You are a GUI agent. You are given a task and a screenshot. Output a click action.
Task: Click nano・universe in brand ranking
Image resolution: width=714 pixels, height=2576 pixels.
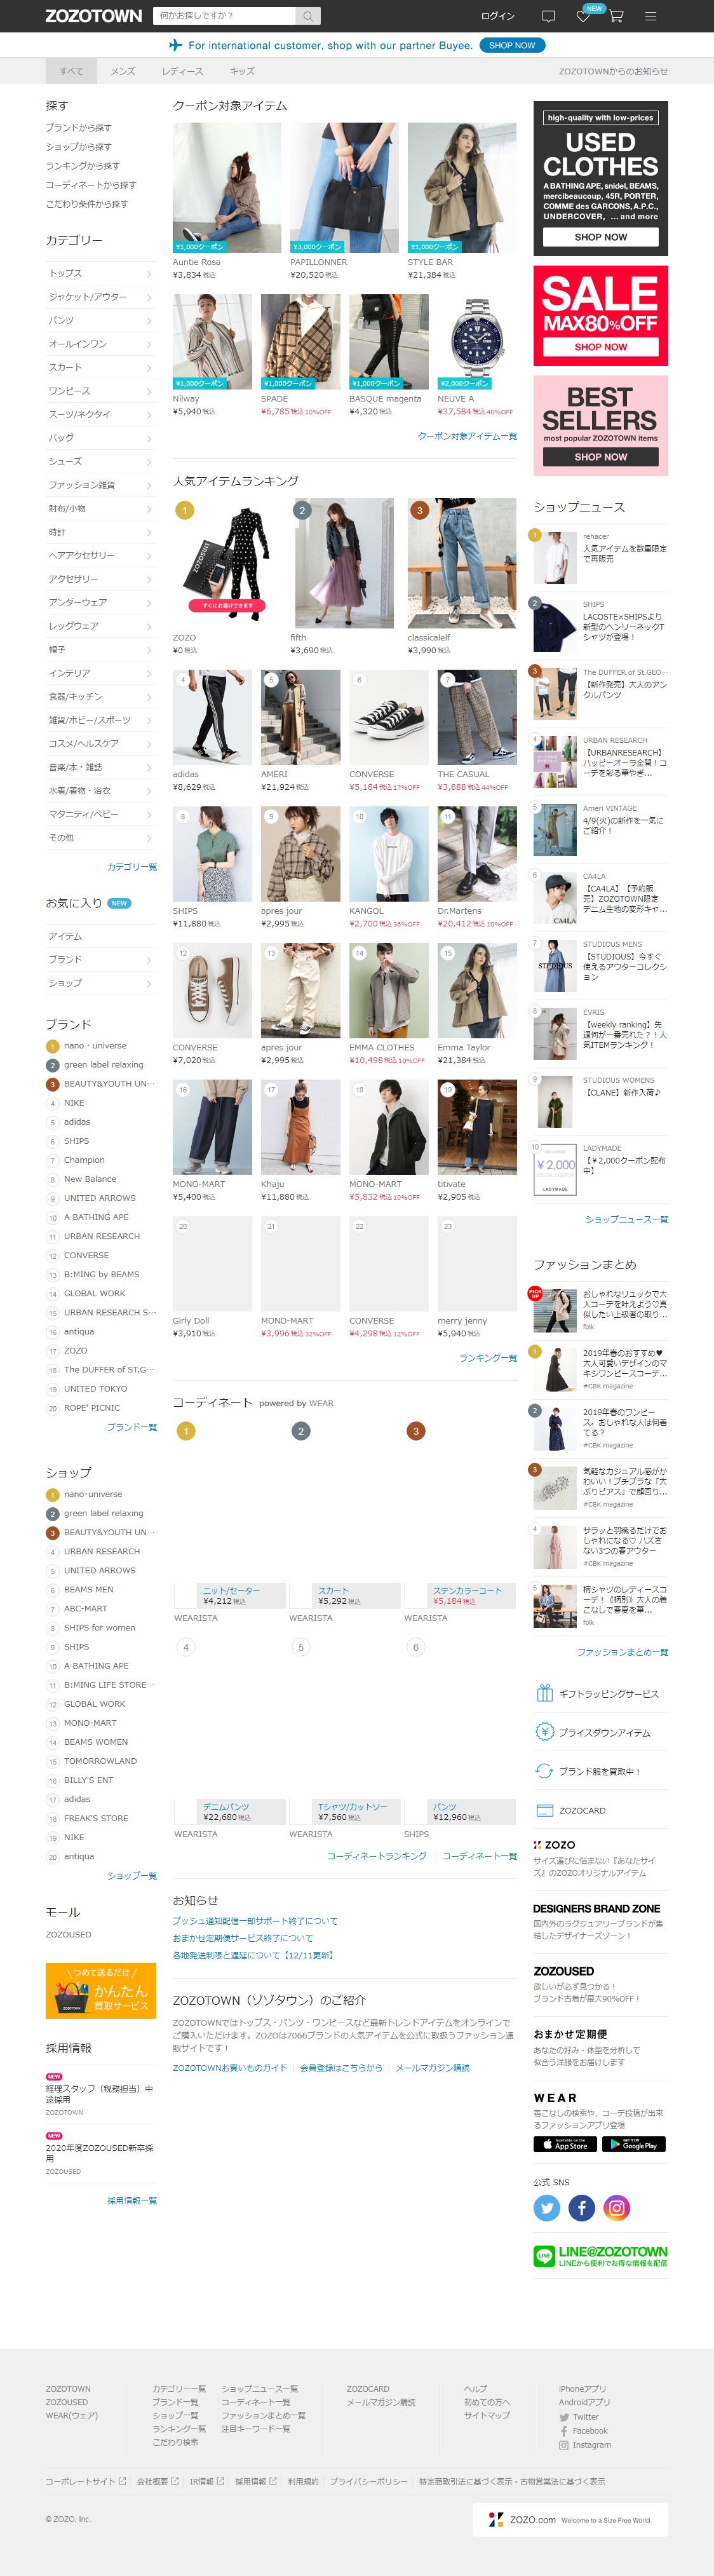click(x=95, y=1045)
